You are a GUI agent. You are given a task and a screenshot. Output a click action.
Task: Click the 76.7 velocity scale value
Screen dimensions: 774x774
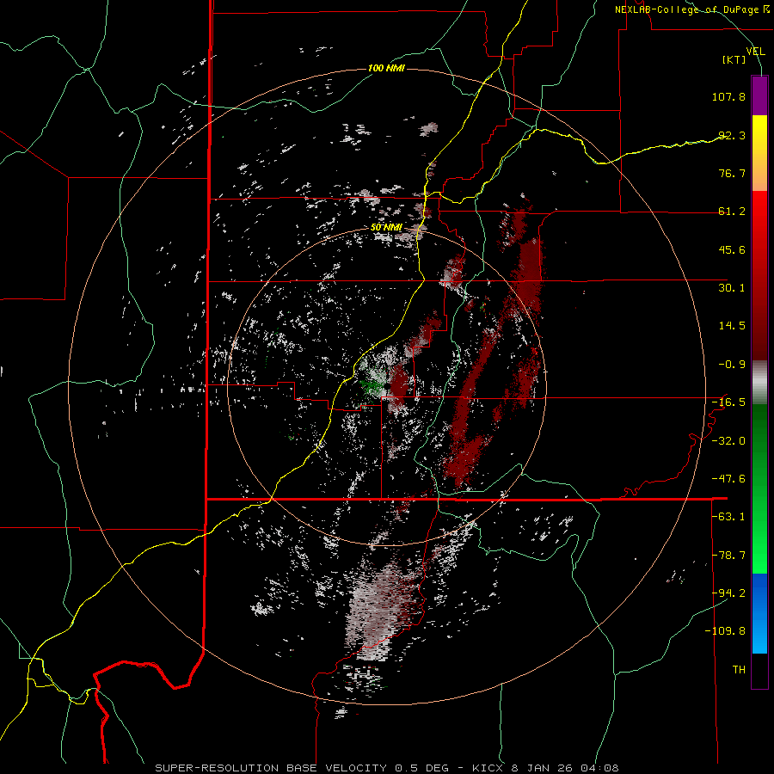click(x=732, y=173)
